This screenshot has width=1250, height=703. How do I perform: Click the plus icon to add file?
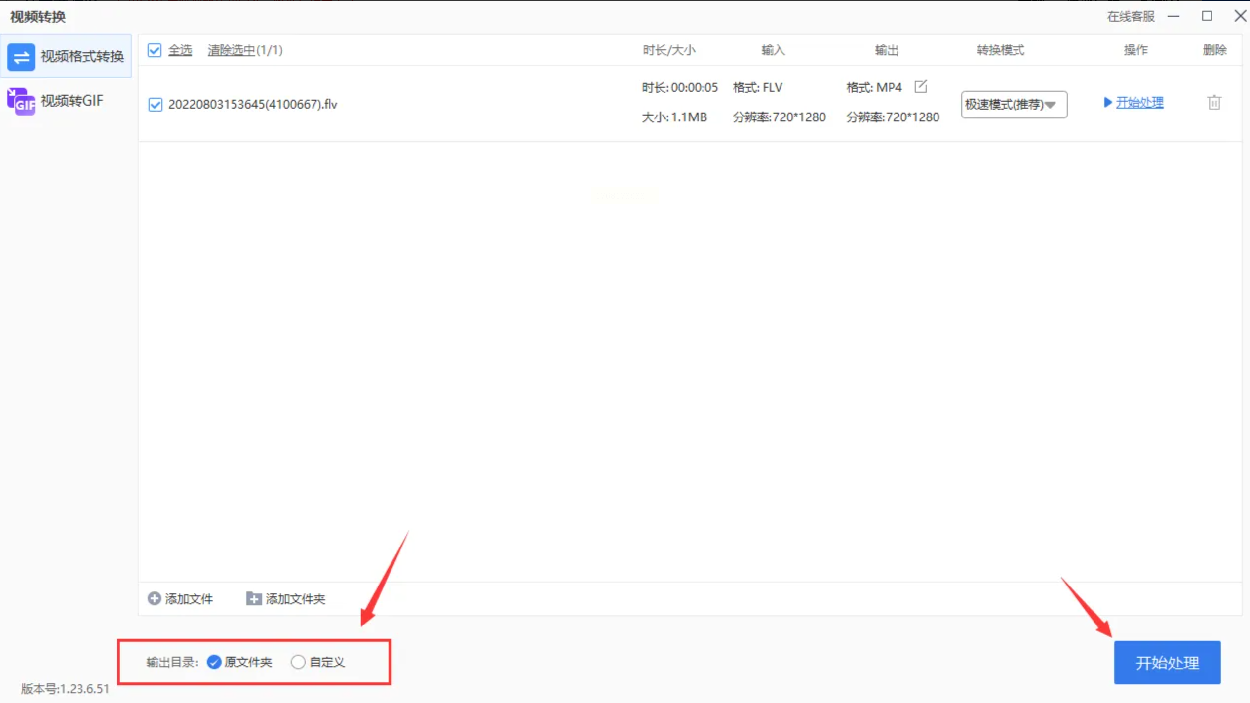(154, 598)
